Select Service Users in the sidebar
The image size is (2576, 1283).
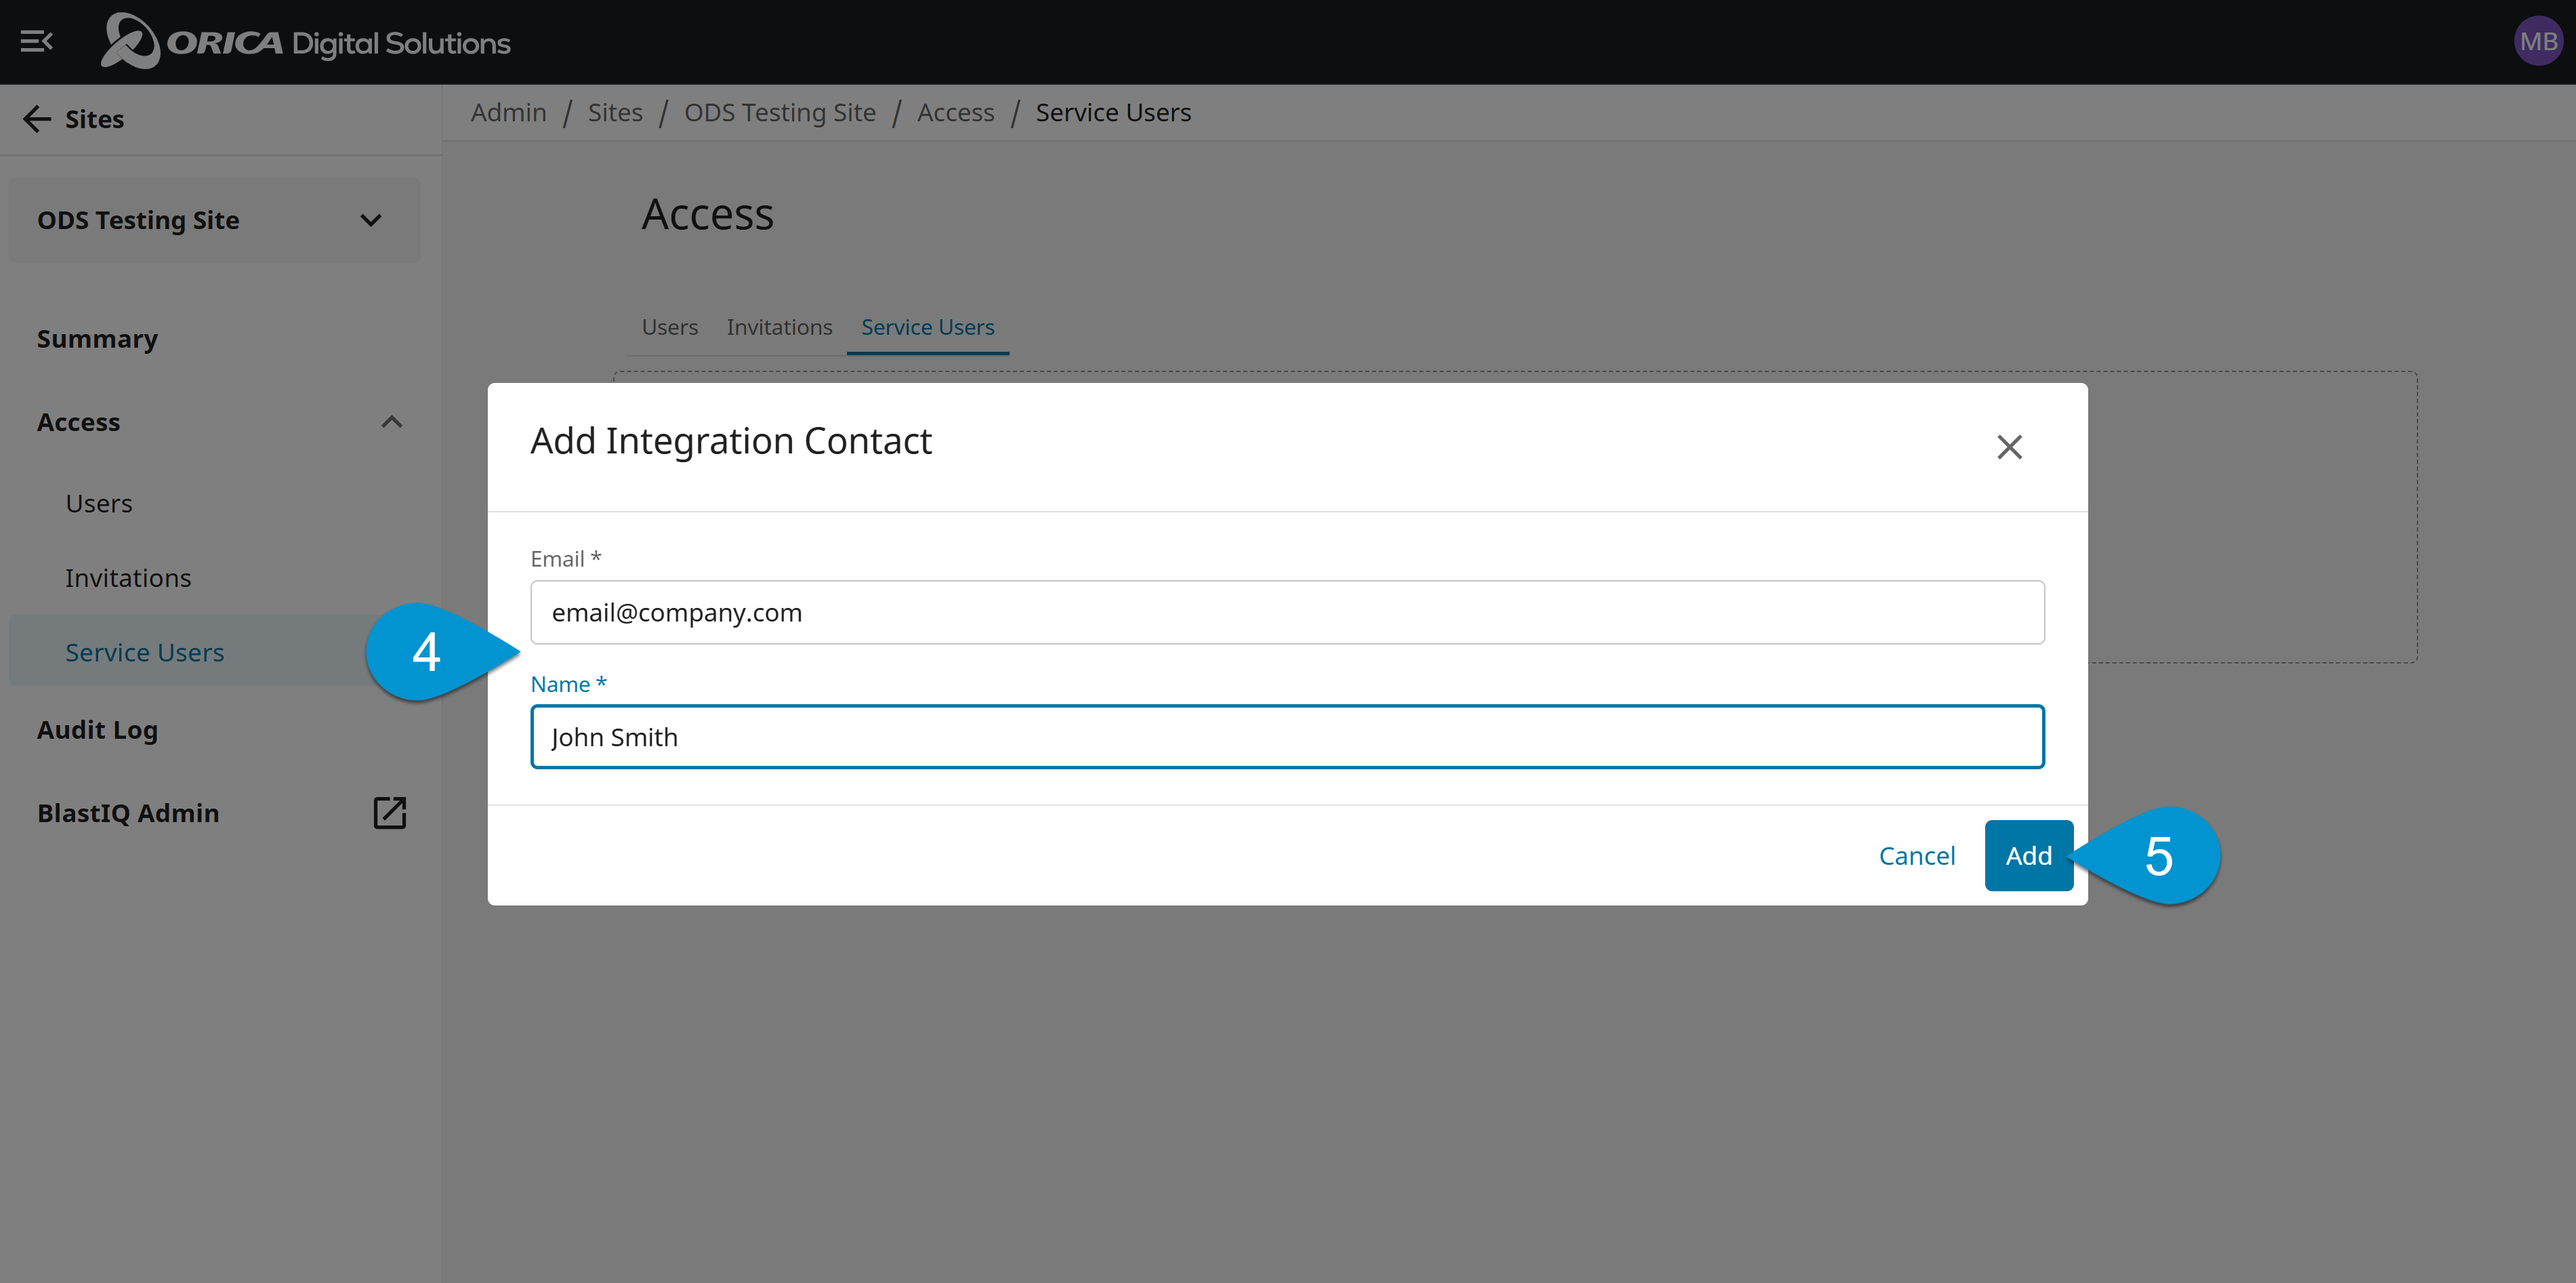click(x=145, y=652)
